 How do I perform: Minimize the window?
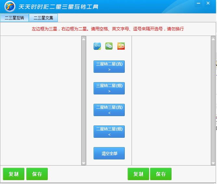(198, 3)
